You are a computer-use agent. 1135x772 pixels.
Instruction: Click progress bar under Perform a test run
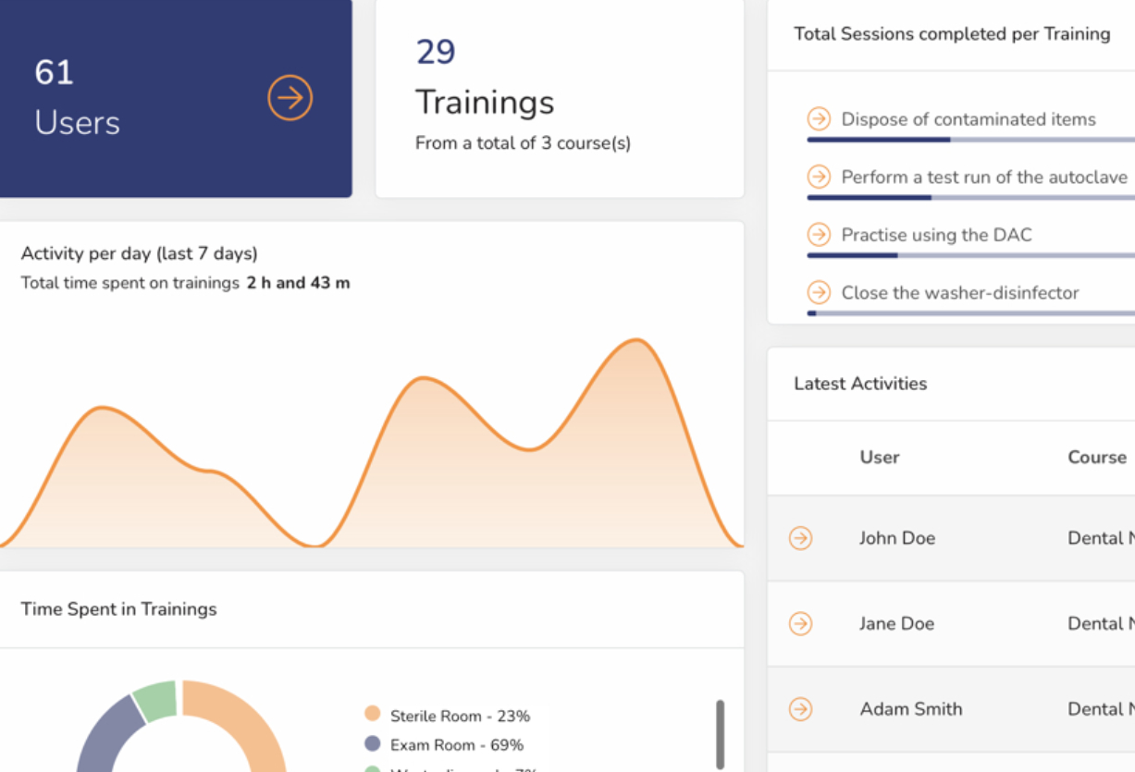click(x=970, y=197)
